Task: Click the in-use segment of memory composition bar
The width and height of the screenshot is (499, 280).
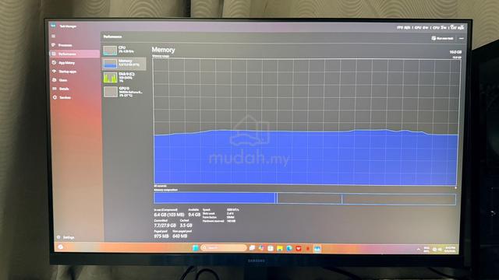Action: (214, 198)
